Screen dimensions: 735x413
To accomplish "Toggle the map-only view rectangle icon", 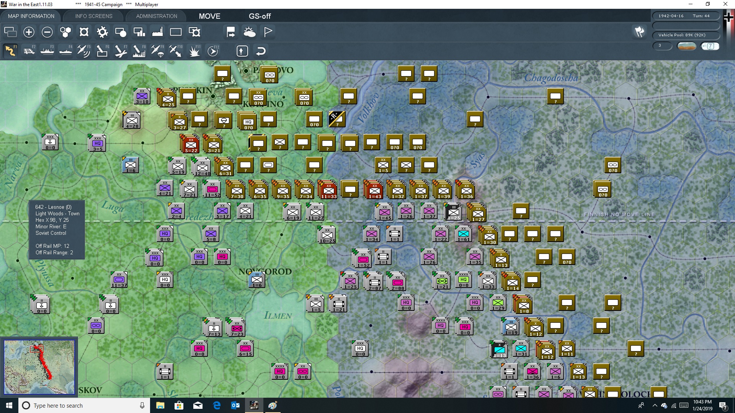I will pos(176,32).
